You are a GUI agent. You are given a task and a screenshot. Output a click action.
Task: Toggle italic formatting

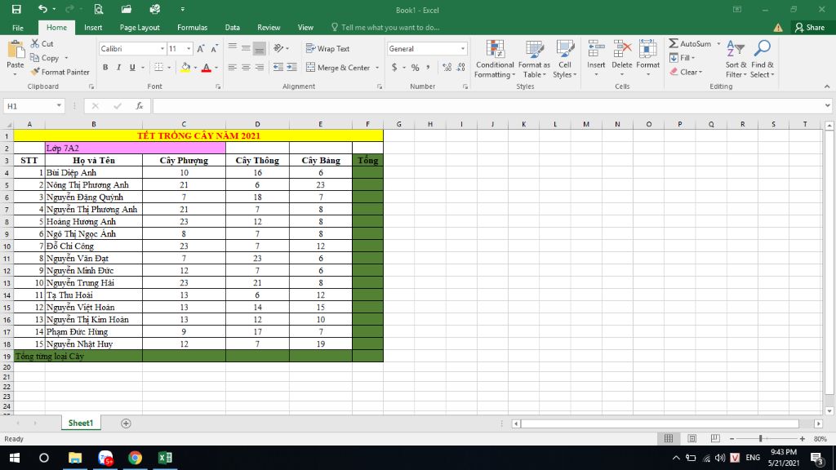pos(118,67)
